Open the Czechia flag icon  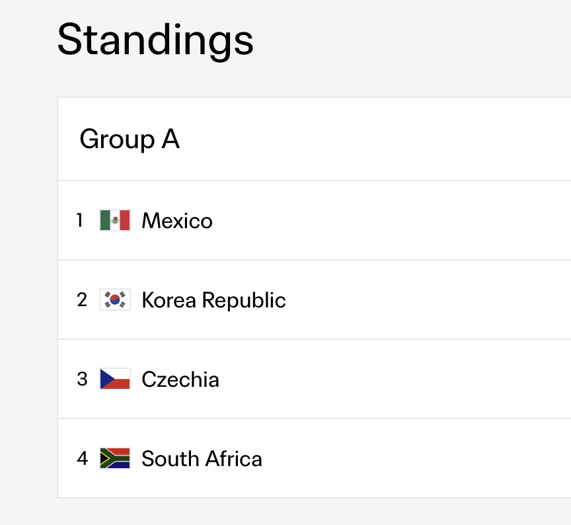(x=115, y=379)
